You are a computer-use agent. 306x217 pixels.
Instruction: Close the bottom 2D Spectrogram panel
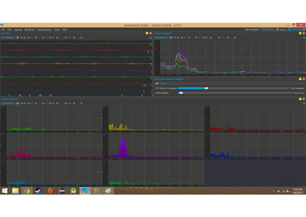tap(304, 99)
